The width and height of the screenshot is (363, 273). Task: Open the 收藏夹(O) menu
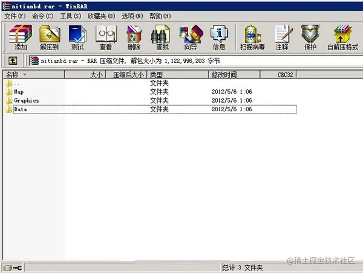pos(101,16)
